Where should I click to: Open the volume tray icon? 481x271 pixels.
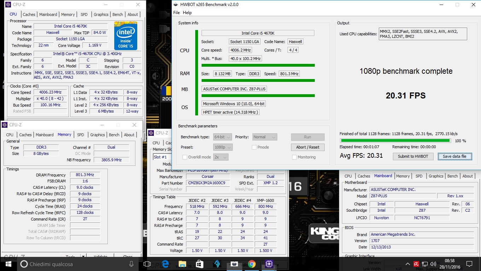[x=433, y=264]
